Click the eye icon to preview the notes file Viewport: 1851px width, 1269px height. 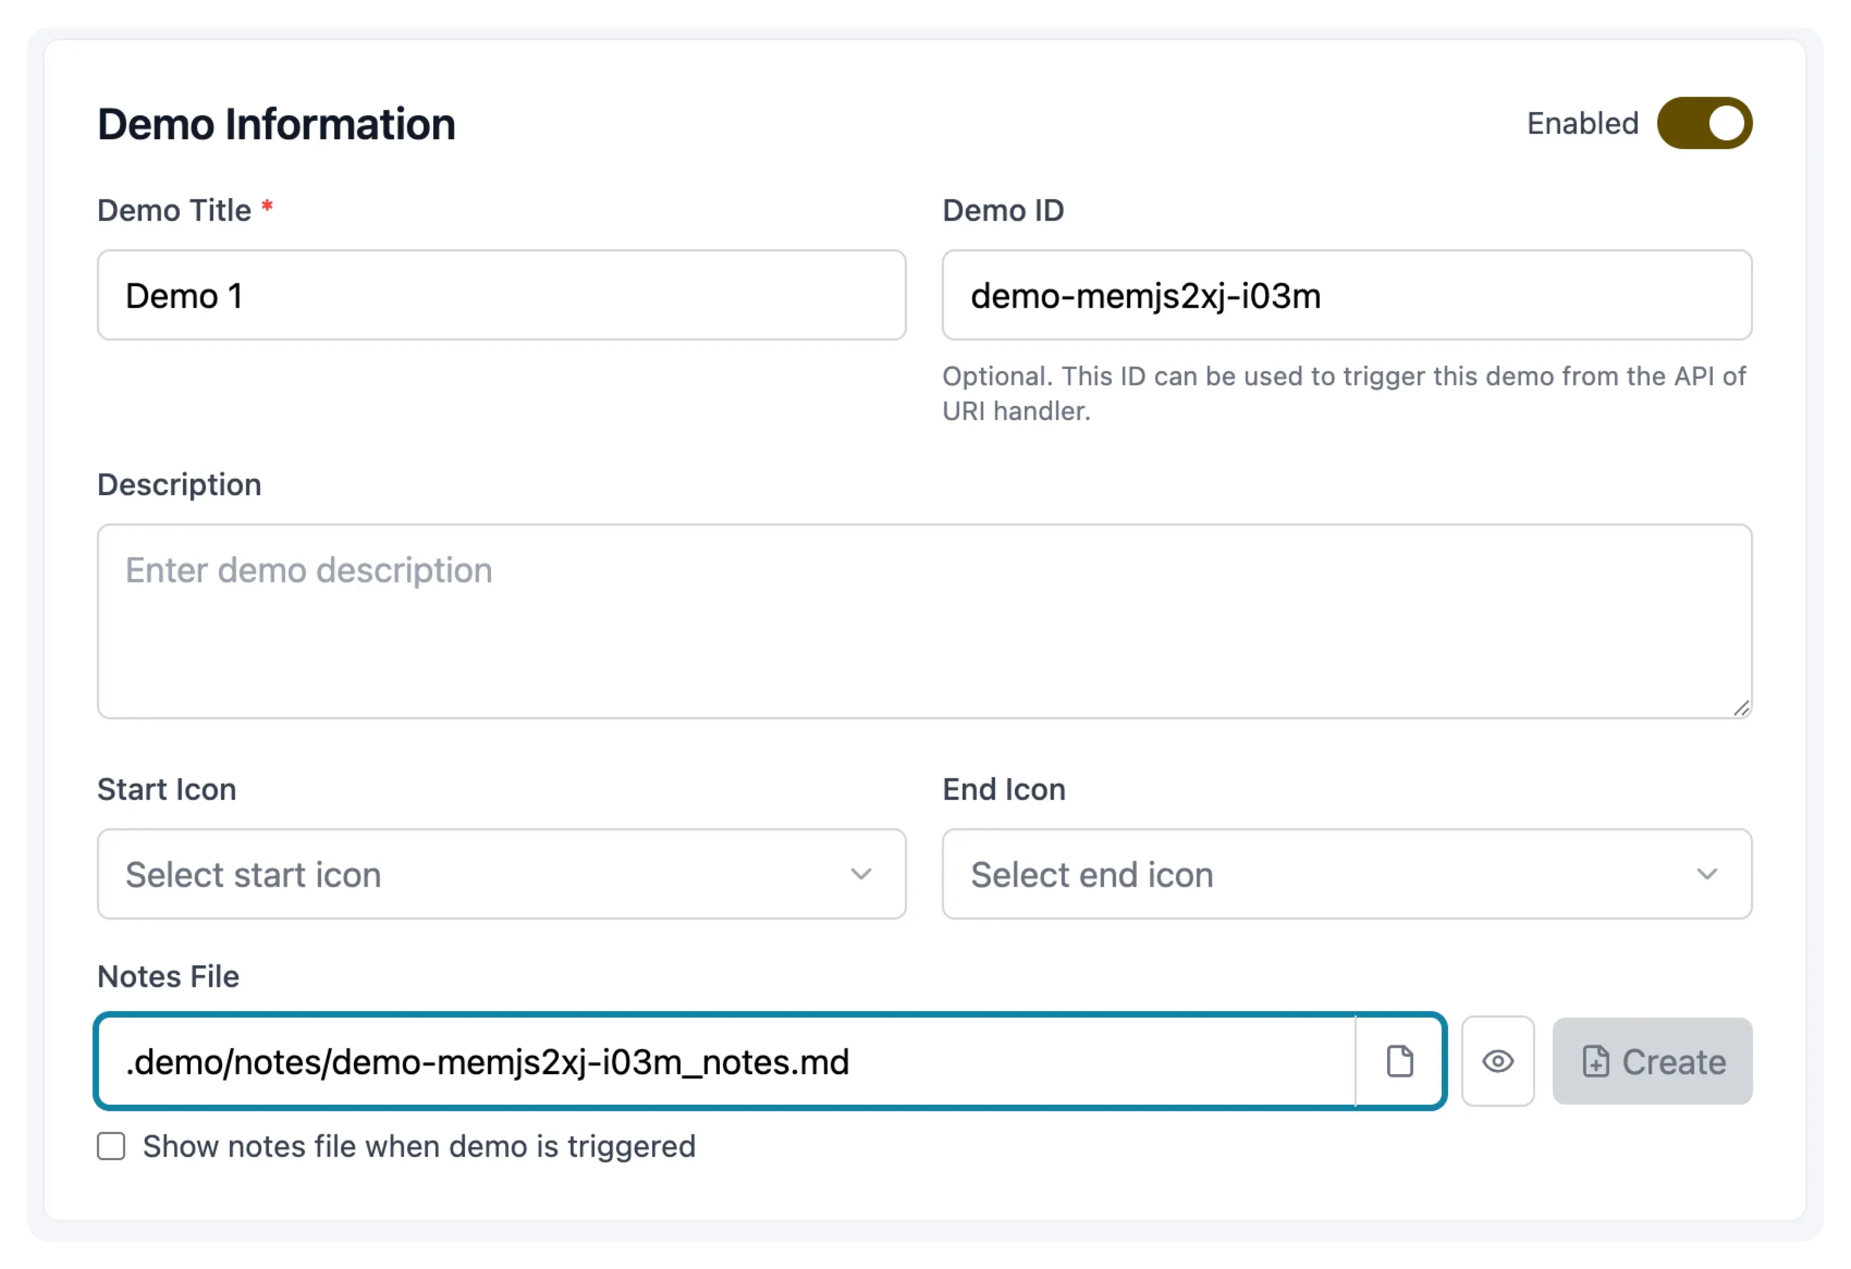(x=1497, y=1061)
